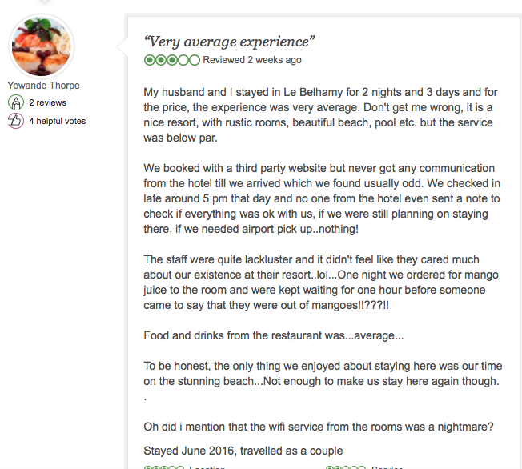
Task: Click Yewande Thorpe's food profile photo
Action: 42,46
